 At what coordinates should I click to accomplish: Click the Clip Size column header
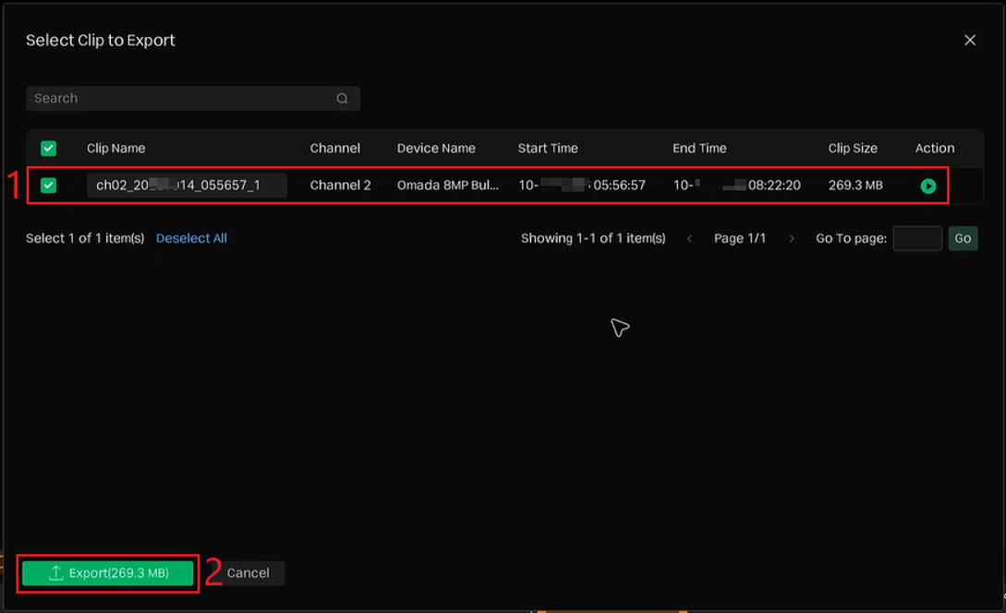point(853,149)
